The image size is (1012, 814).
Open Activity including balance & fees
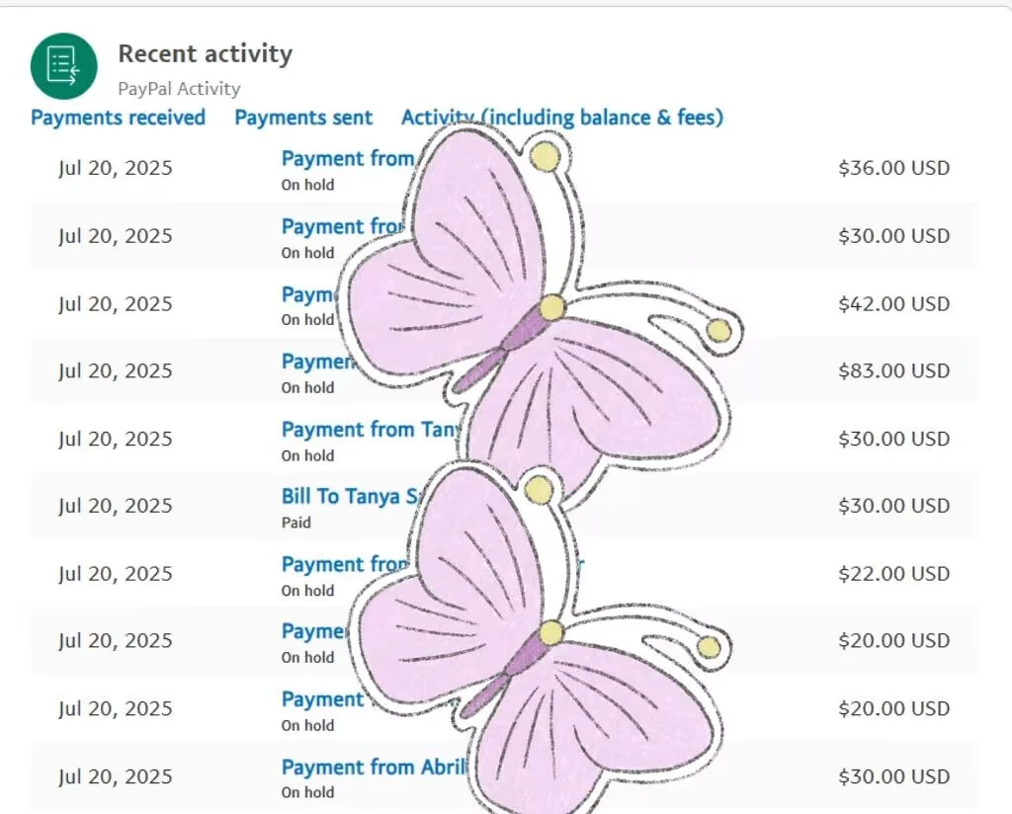(562, 118)
